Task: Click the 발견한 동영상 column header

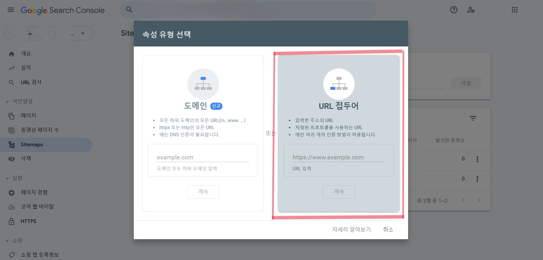Action: click(x=450, y=140)
